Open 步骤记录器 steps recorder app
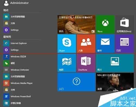This screenshot has width=136, height=107. 12,103
